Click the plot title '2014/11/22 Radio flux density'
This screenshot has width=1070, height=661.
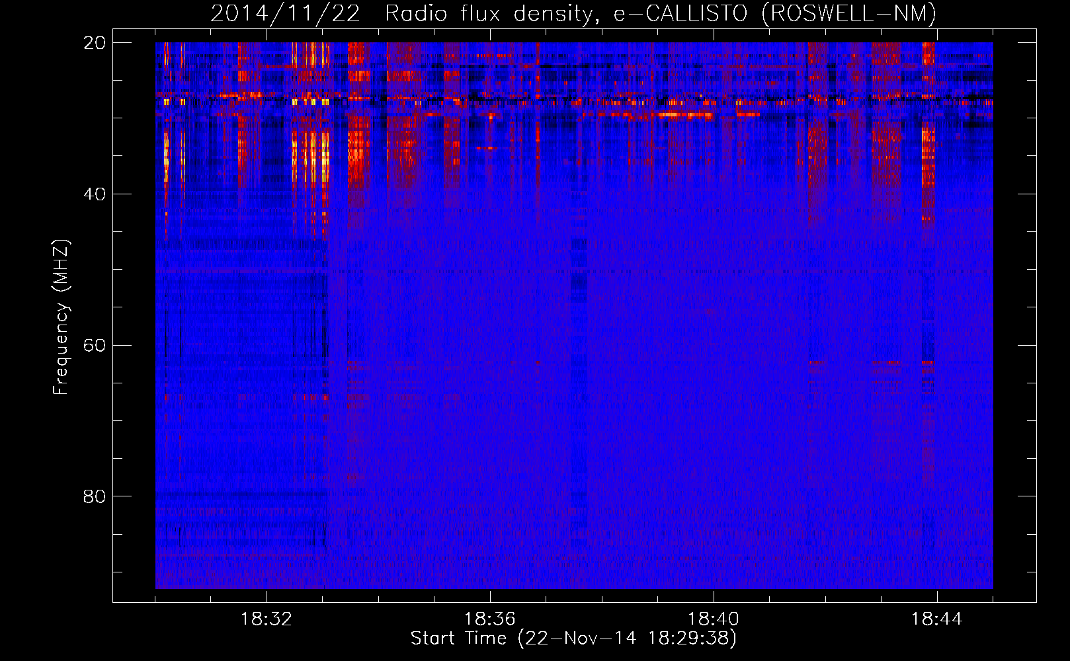click(x=573, y=14)
